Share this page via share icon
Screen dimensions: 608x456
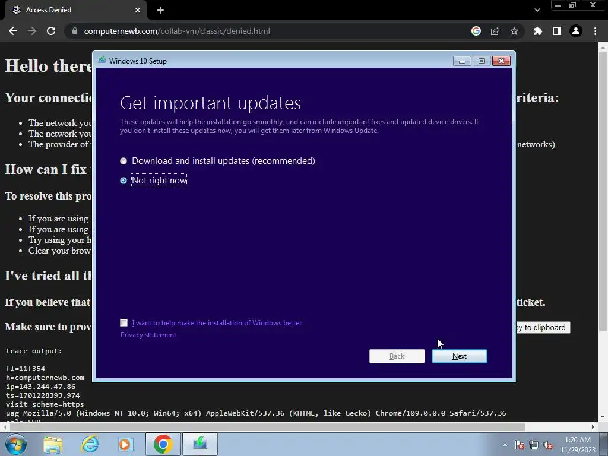495,31
